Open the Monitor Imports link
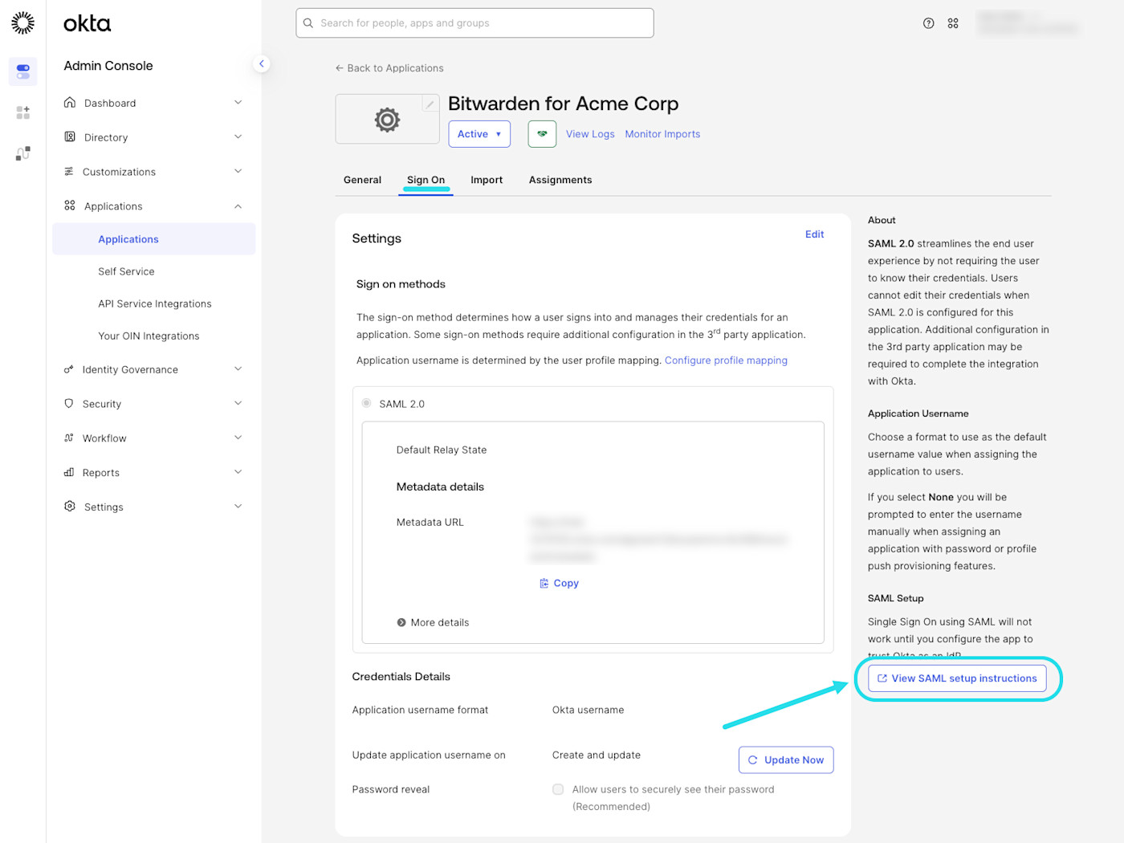 pyautogui.click(x=662, y=134)
